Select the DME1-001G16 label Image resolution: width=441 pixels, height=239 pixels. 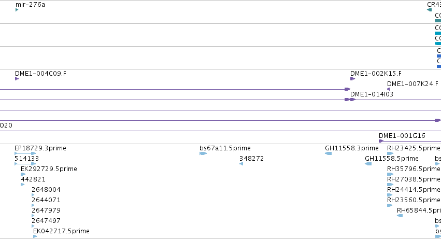(402, 136)
